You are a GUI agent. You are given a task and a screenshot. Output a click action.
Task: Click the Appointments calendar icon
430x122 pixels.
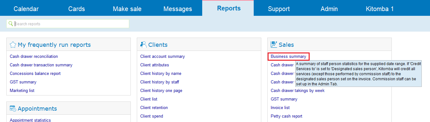(13, 108)
